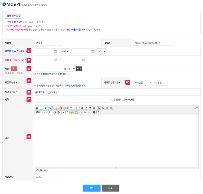Check the 비밀글 checkbox
This screenshot has height=194, width=203.
coord(113,99)
